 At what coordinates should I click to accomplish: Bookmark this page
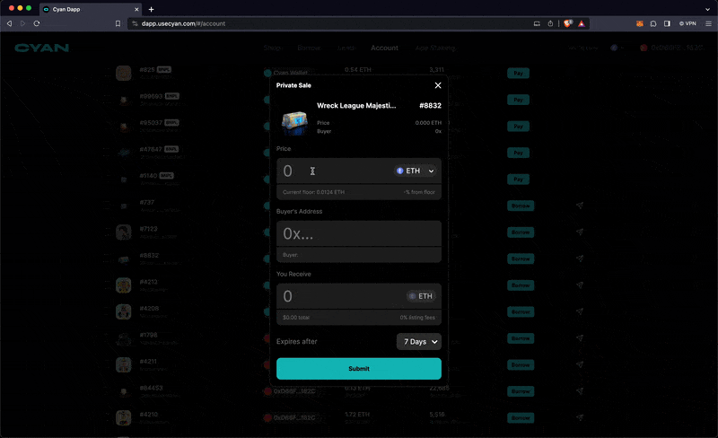(118, 23)
